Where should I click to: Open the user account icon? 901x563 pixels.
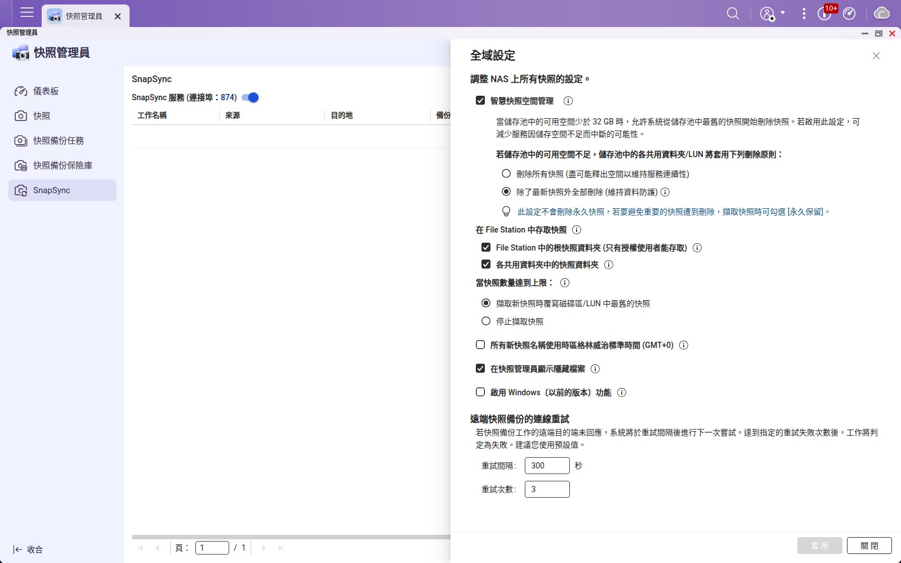768,14
